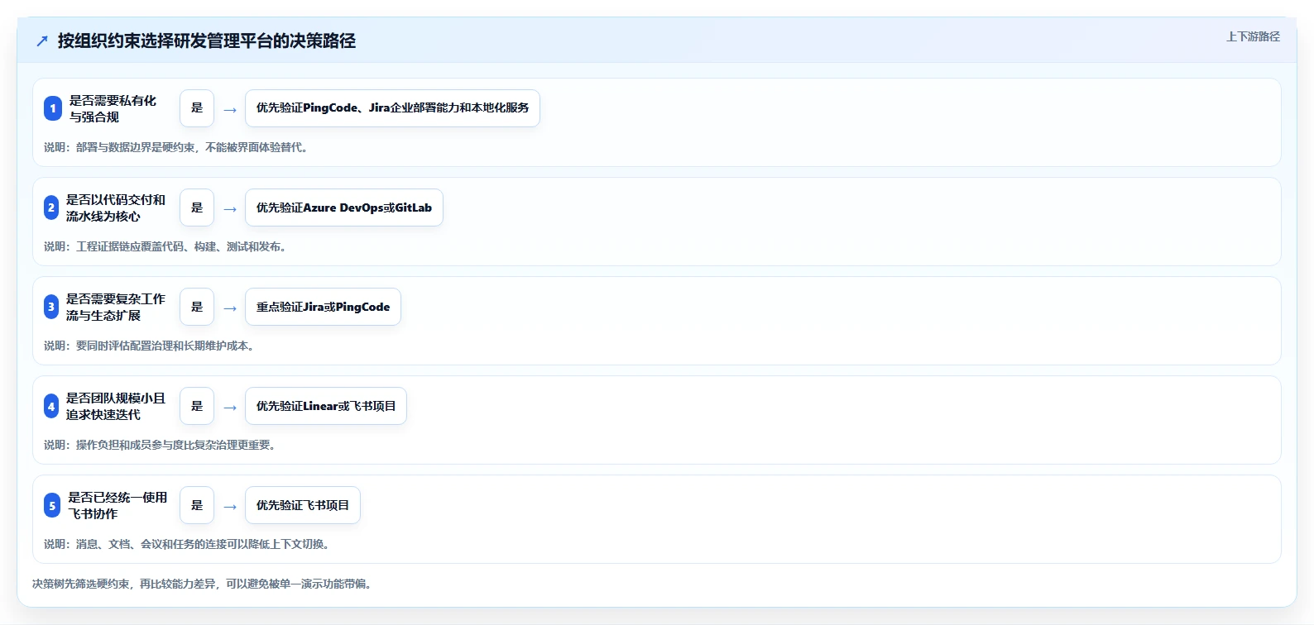The width and height of the screenshot is (1314, 625).
Task: Click the note 操作负担和成员参与度比复杂治理更重要
Action: click(161, 445)
